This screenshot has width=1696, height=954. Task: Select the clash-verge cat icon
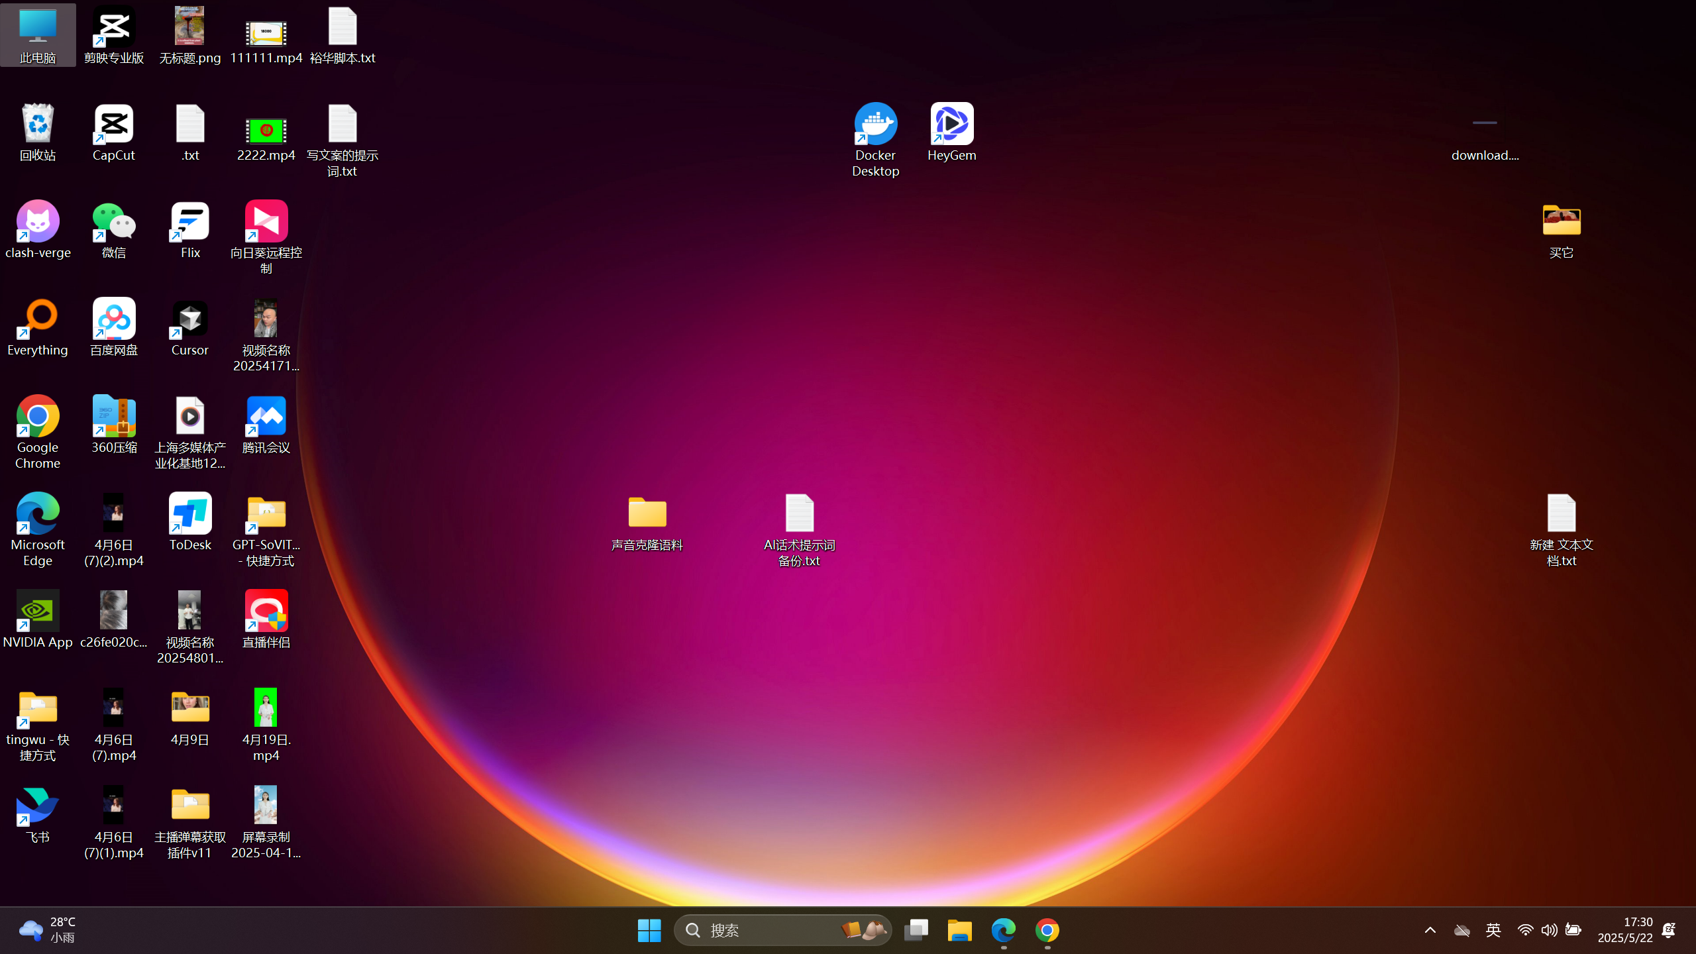tap(38, 223)
